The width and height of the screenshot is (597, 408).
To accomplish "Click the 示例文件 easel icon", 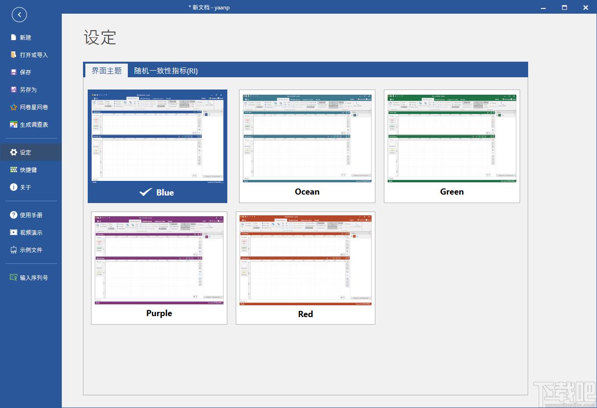I will click(14, 250).
